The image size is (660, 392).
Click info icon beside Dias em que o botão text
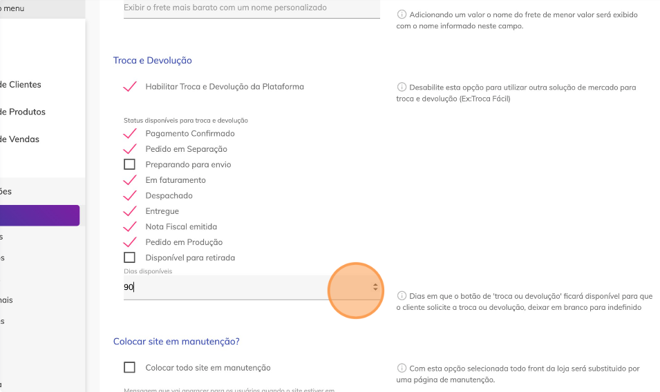point(402,296)
